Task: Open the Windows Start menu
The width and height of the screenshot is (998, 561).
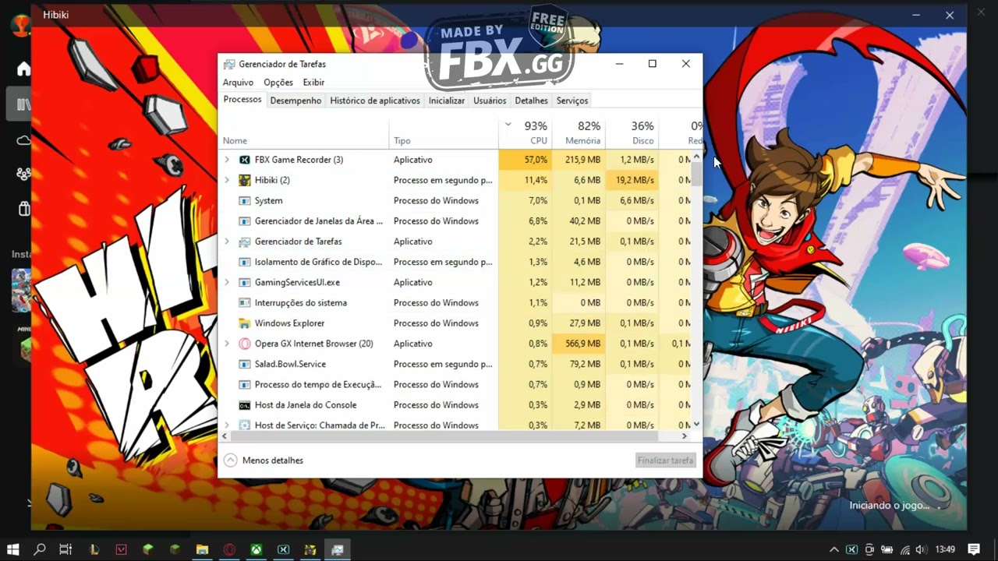Action: coord(13,549)
